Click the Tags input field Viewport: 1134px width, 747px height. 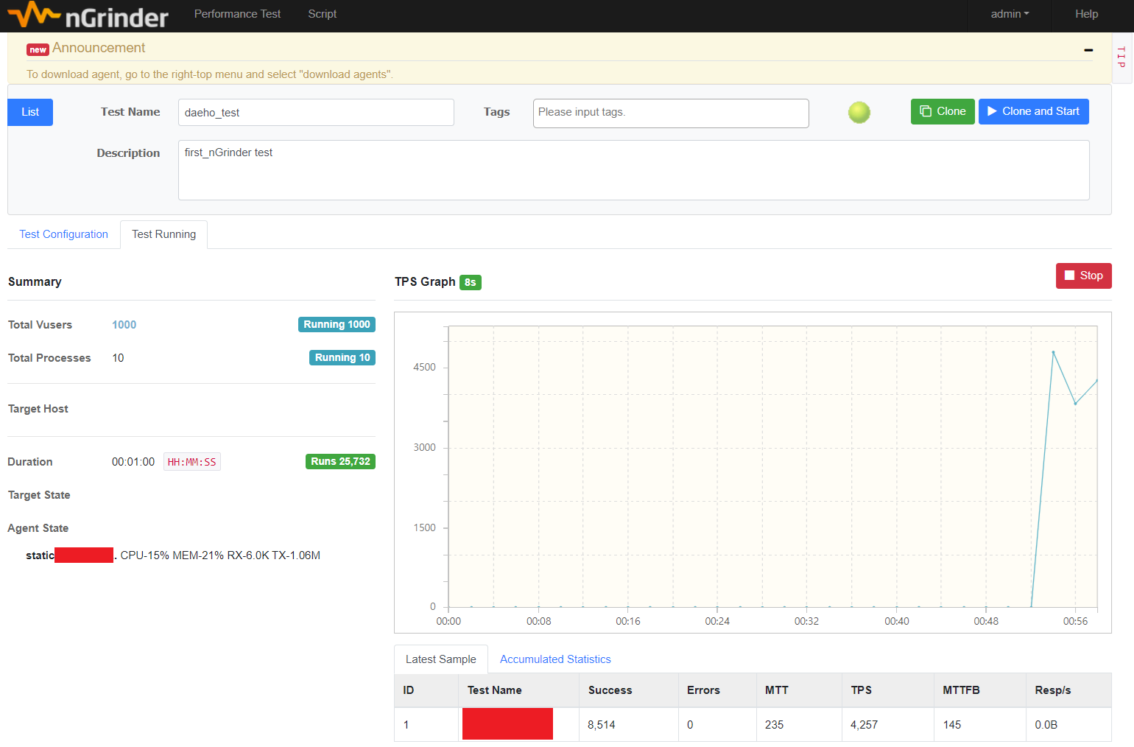click(x=671, y=113)
